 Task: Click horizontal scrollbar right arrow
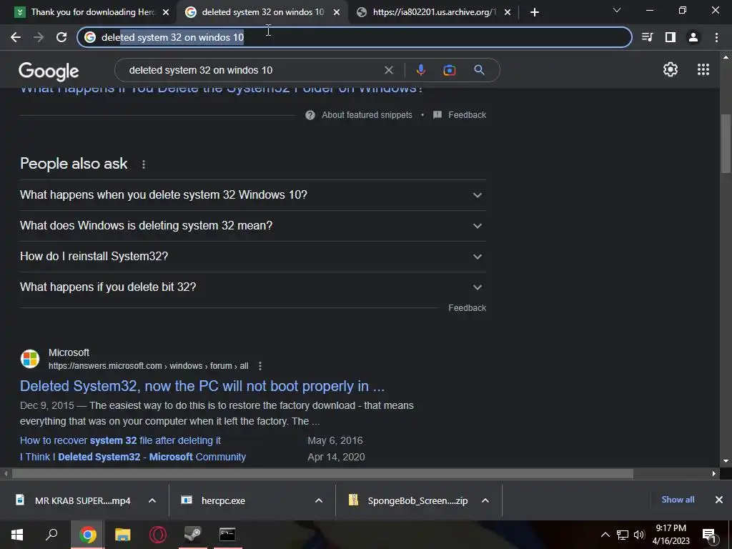tap(714, 473)
